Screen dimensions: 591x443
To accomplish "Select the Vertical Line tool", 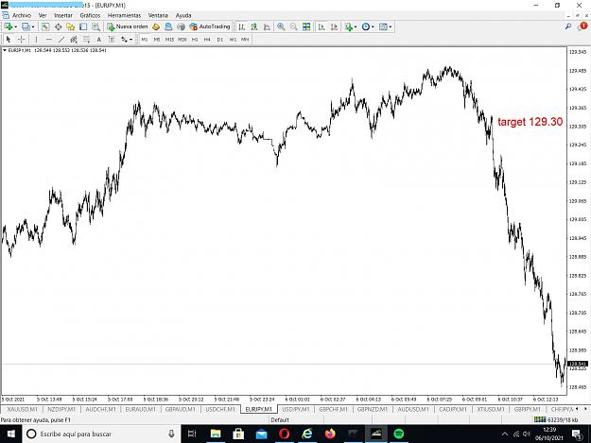I will coord(36,40).
